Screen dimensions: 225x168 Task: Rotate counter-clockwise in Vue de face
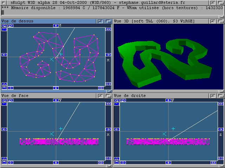tap(4, 100)
